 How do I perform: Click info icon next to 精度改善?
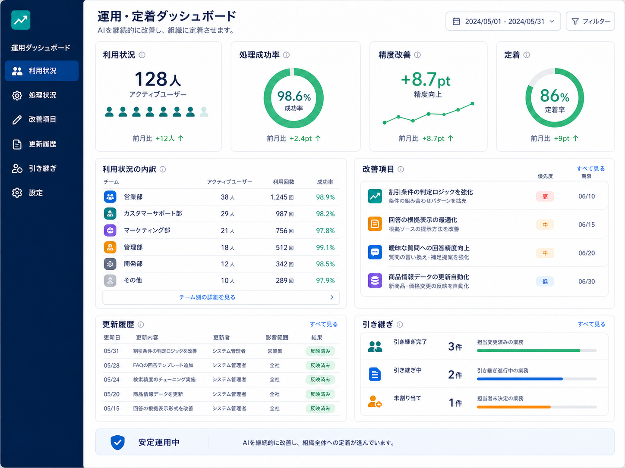(417, 55)
